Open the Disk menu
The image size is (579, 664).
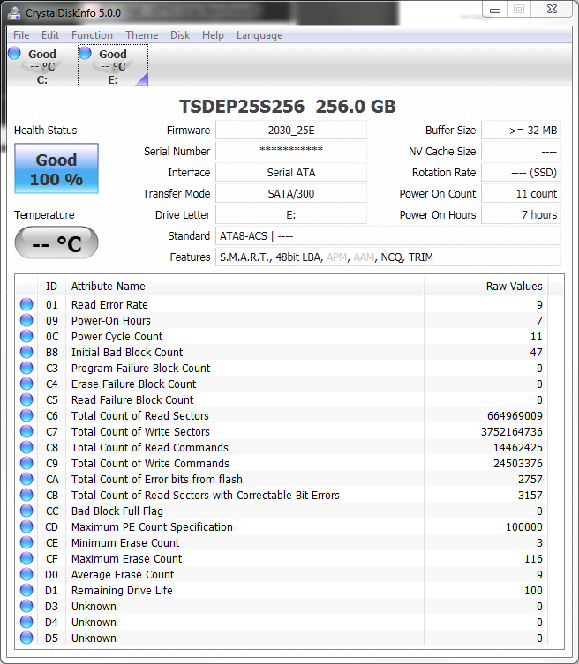180,35
